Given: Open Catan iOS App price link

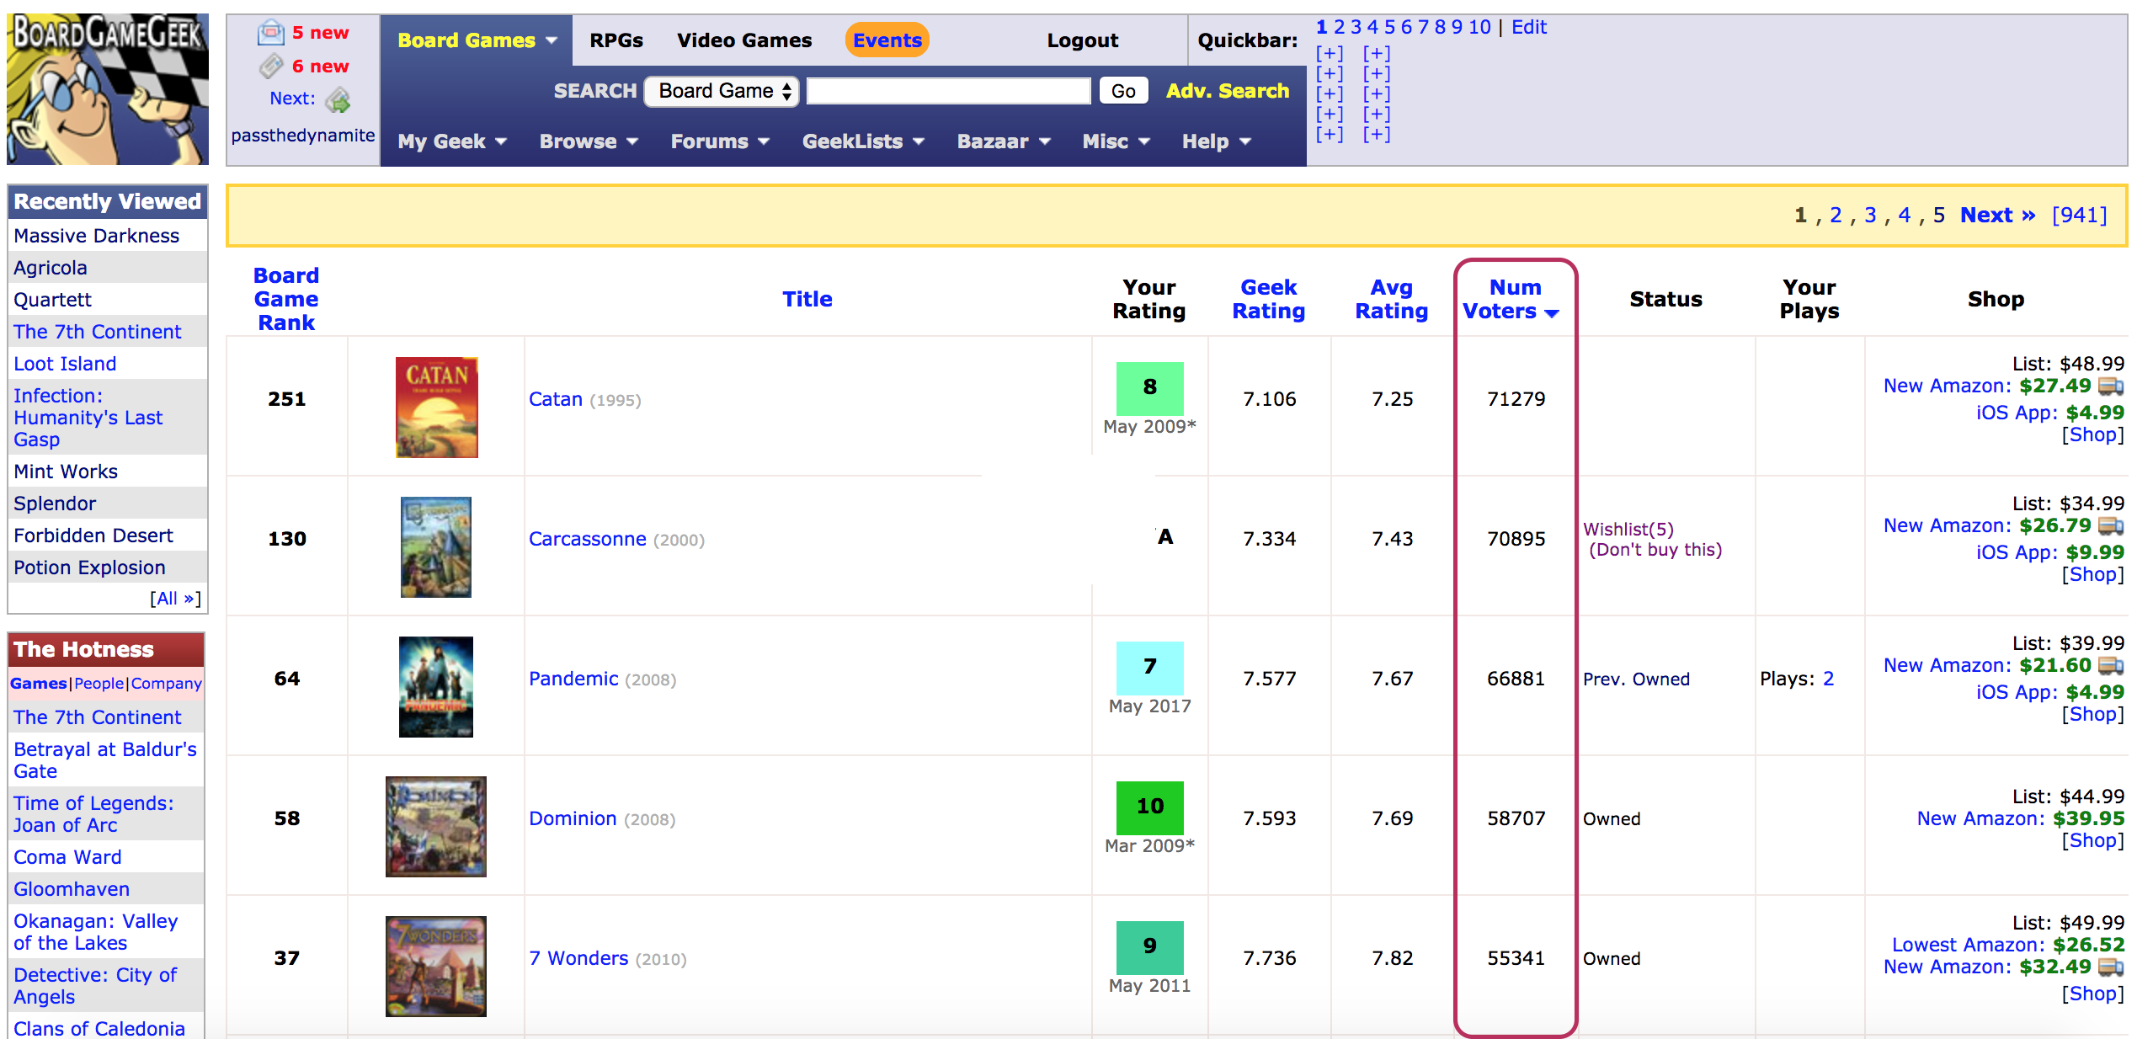Looking at the screenshot, I should (x=2050, y=413).
